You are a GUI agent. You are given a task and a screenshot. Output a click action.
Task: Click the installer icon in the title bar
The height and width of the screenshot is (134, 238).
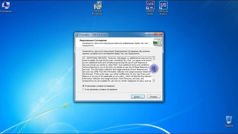[x=77, y=35]
